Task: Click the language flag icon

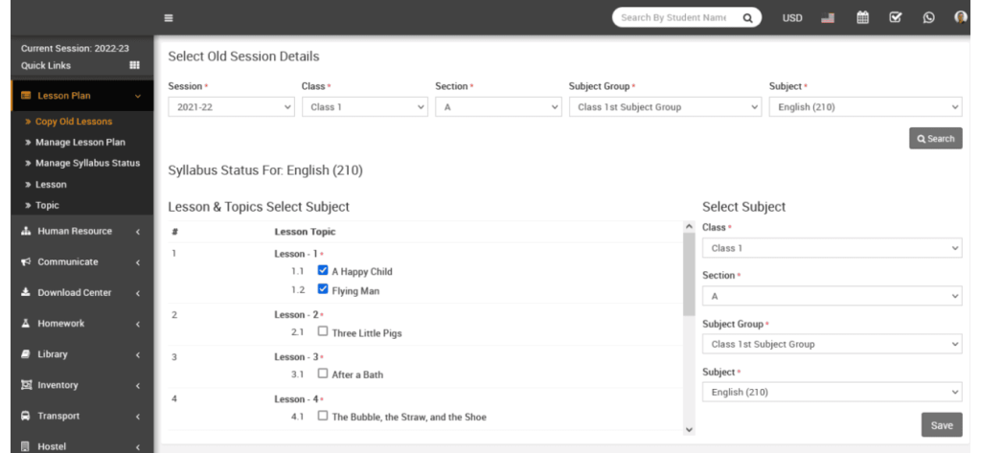Action: [828, 17]
